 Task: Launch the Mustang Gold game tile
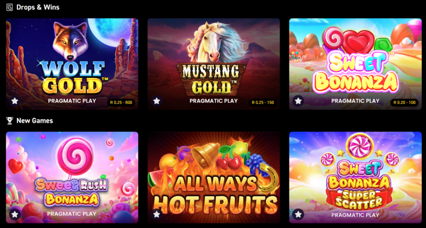(213, 64)
